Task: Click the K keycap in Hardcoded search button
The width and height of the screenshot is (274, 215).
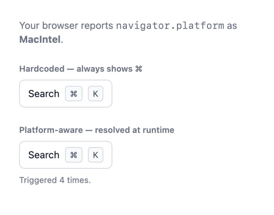Action: click(x=96, y=94)
